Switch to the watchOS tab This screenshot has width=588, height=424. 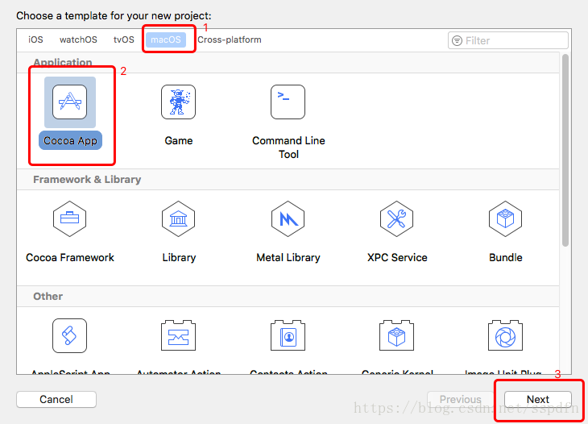(78, 39)
